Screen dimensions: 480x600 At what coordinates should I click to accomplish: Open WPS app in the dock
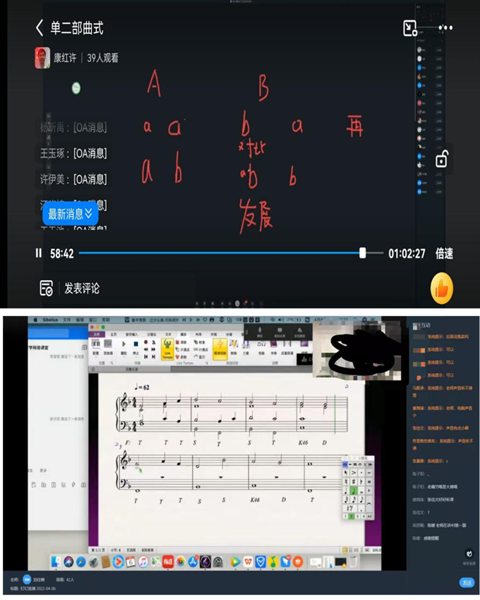(x=247, y=562)
